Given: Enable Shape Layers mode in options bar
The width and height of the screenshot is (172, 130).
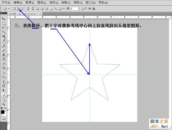Looking at the screenshot, I should 14,9.
